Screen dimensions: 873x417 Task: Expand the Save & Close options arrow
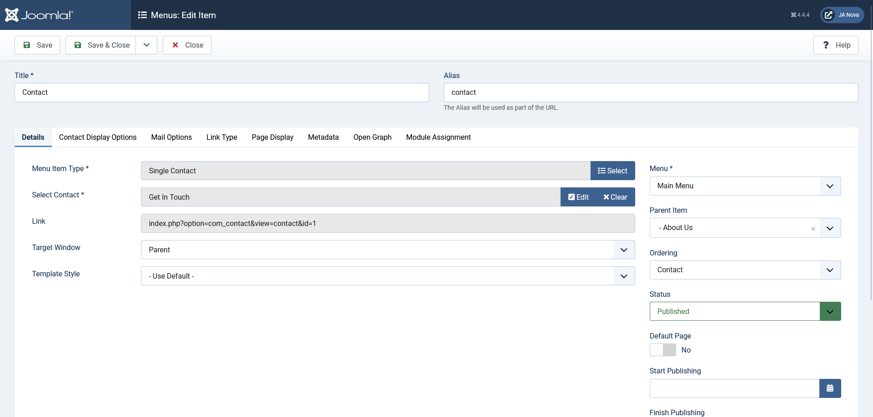[146, 45]
